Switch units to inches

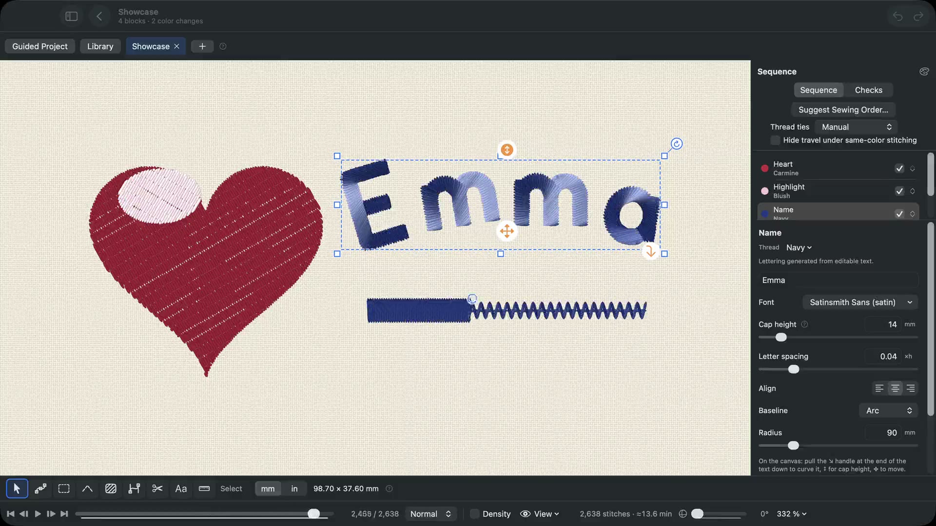294,488
